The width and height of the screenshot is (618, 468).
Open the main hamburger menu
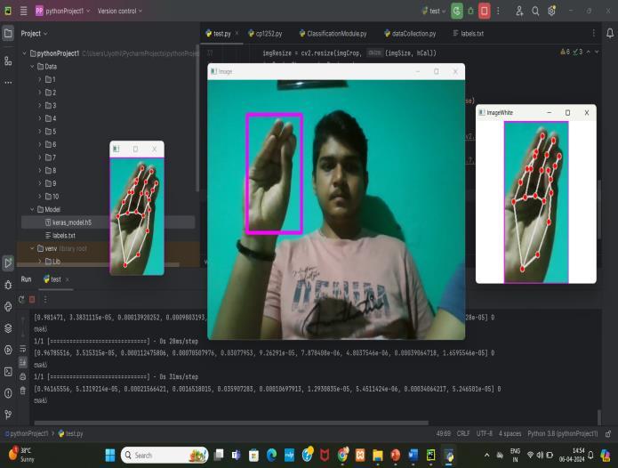tap(24, 11)
